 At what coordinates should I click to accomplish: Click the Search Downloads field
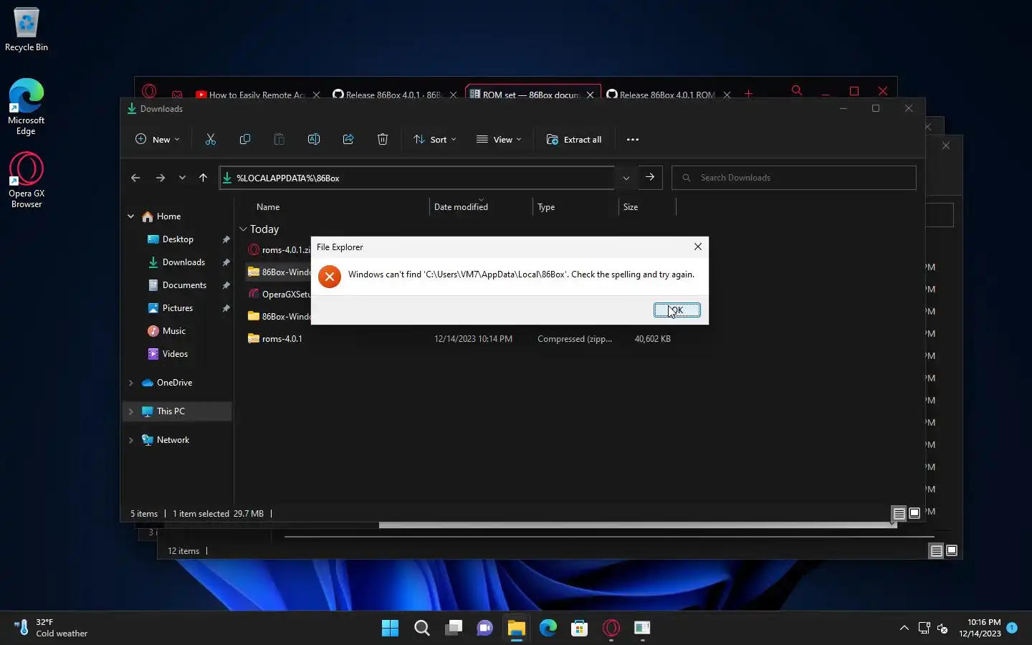tap(794, 178)
